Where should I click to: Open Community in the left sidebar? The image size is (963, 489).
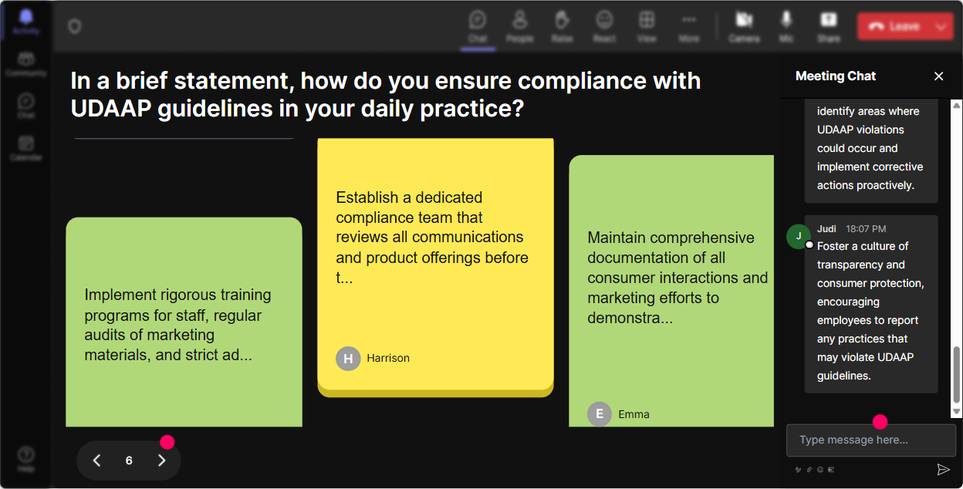click(26, 65)
